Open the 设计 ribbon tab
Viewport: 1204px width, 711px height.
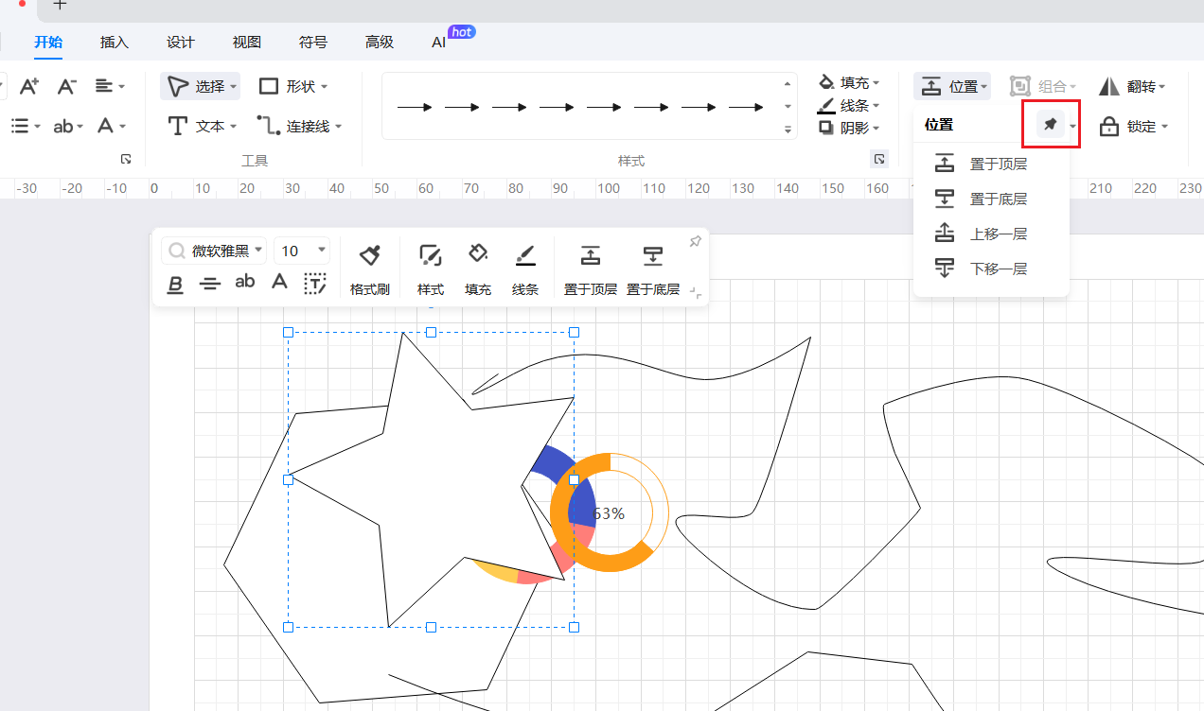[180, 43]
